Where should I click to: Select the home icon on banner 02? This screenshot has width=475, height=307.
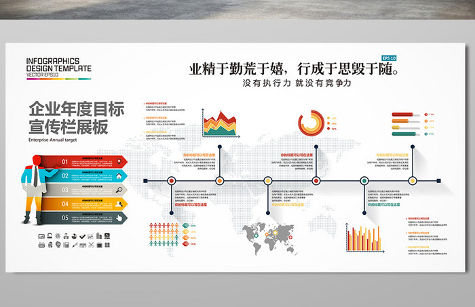click(119, 176)
